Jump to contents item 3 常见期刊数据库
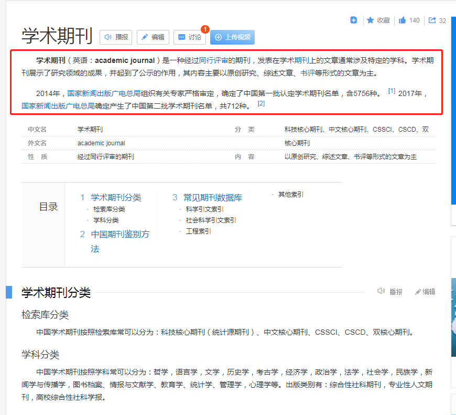Image resolution: width=456 pixels, height=415 pixels. pyautogui.click(x=213, y=197)
